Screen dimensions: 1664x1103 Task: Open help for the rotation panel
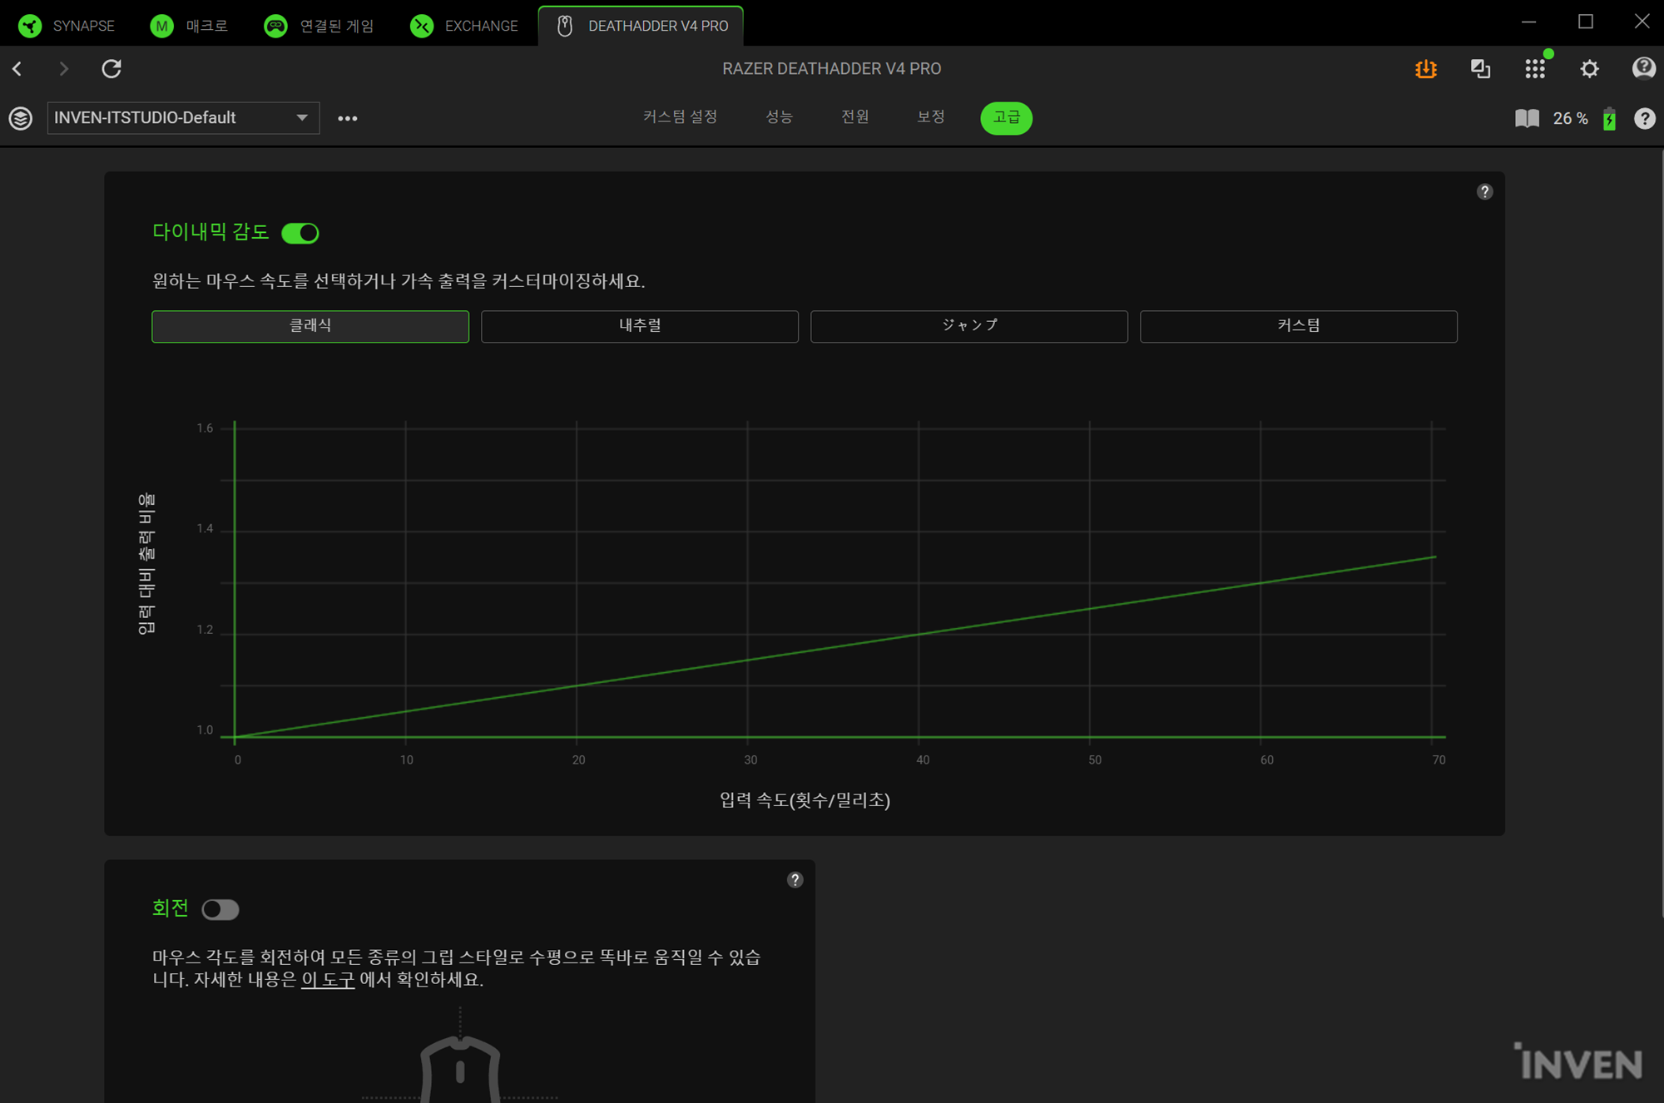pyautogui.click(x=795, y=880)
